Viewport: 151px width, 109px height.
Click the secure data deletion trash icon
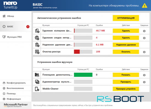(x=37, y=45)
